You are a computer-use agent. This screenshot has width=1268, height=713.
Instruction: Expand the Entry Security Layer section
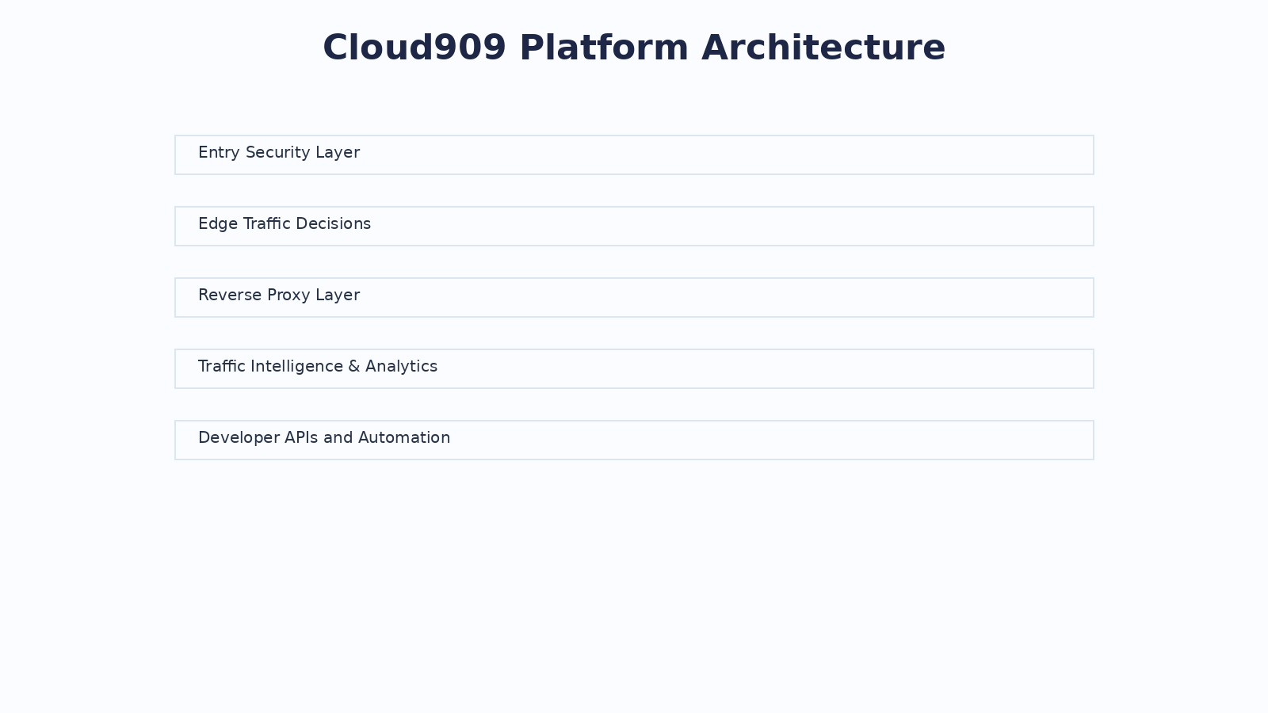pyautogui.click(x=634, y=154)
